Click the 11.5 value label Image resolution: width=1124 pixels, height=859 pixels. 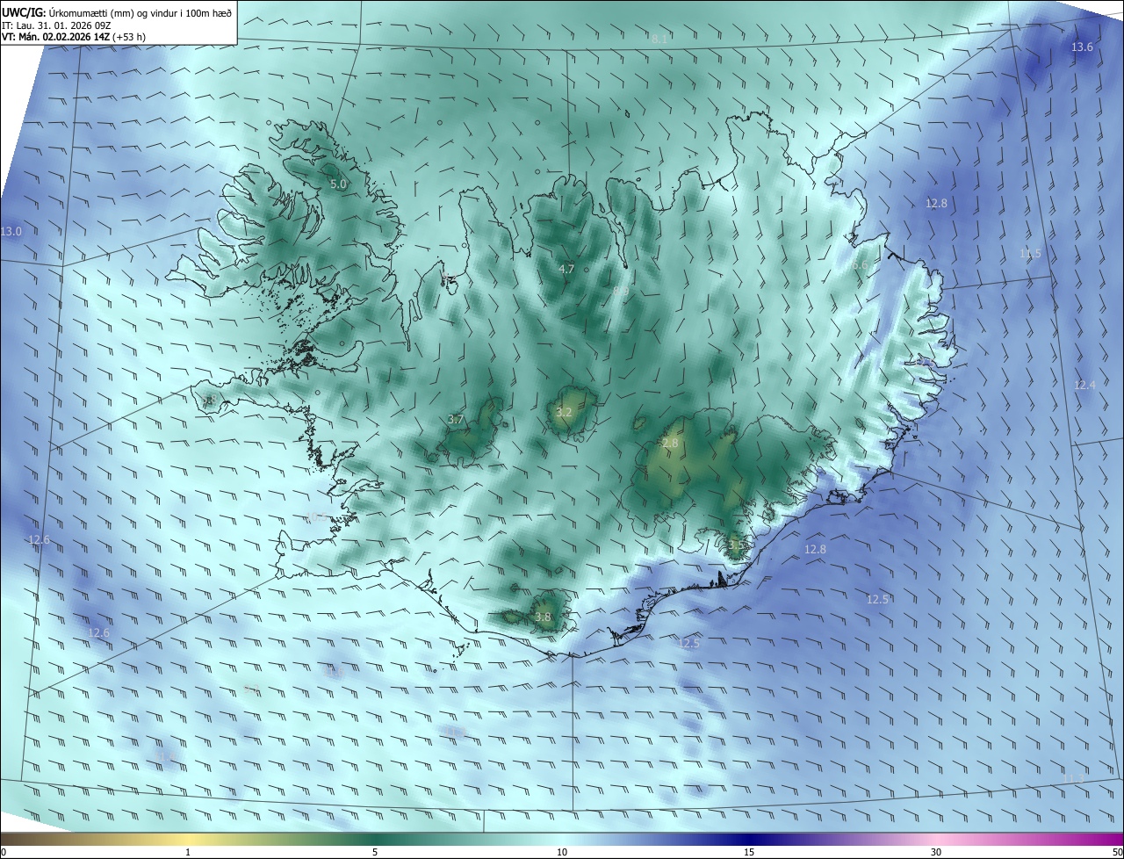[x=1030, y=254]
